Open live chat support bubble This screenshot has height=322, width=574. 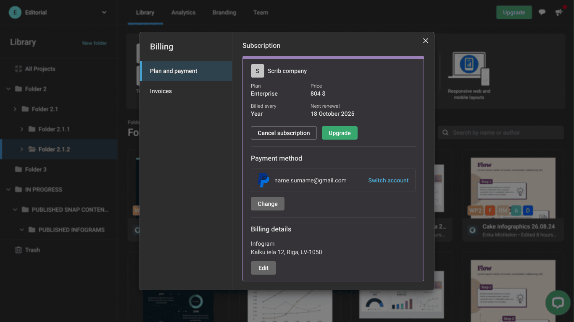click(x=558, y=303)
